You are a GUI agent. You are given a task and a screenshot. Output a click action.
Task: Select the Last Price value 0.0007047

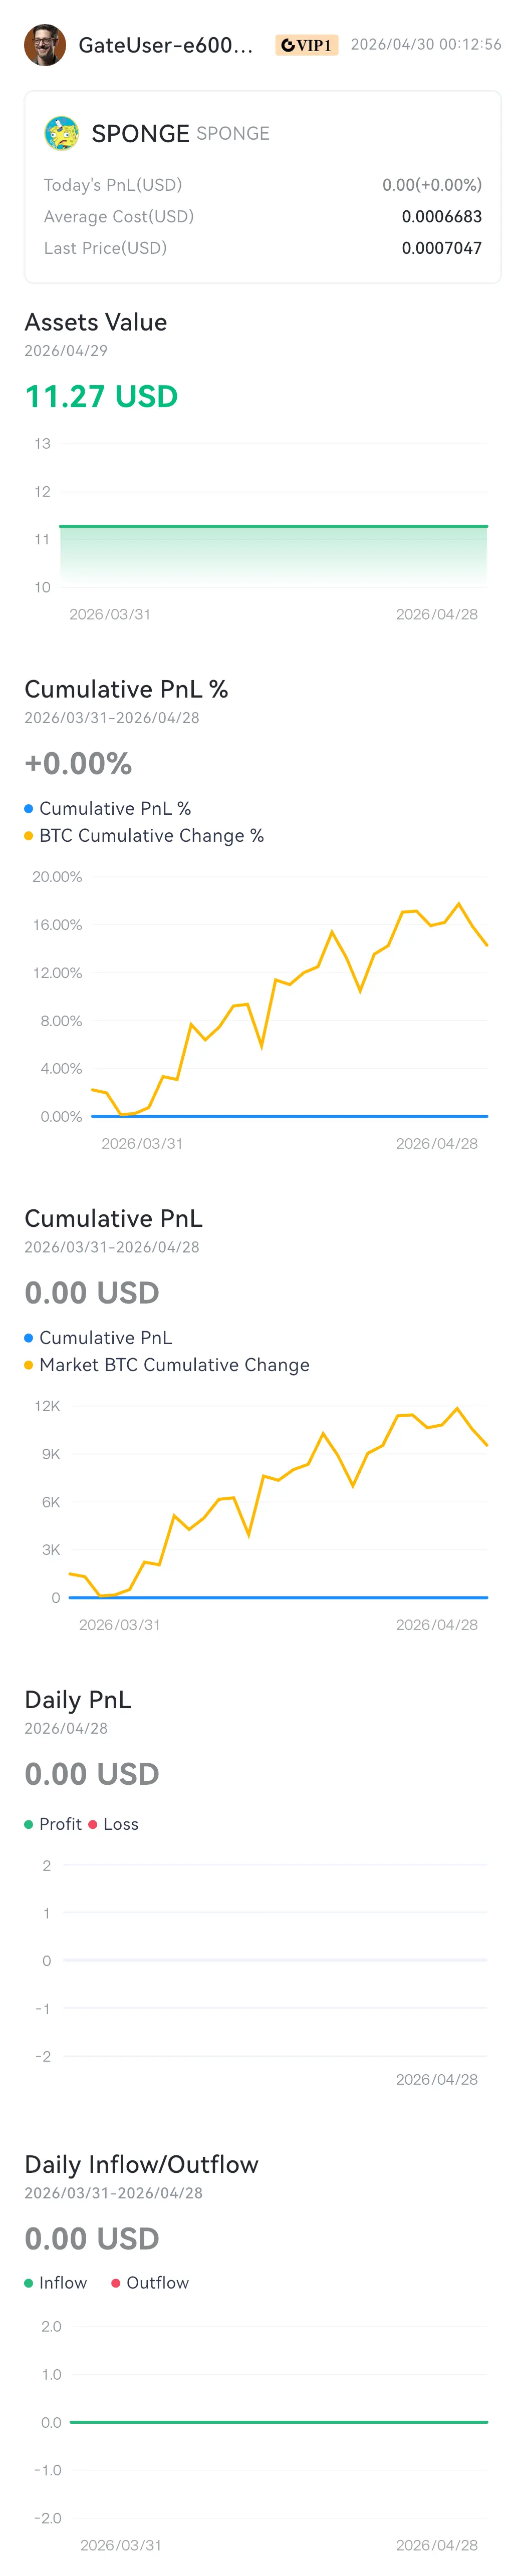(441, 248)
